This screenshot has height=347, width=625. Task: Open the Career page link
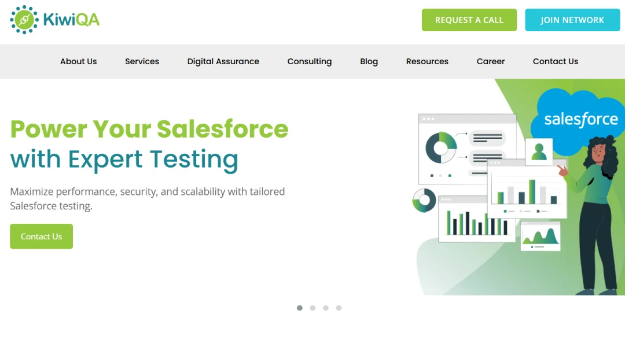(x=490, y=61)
